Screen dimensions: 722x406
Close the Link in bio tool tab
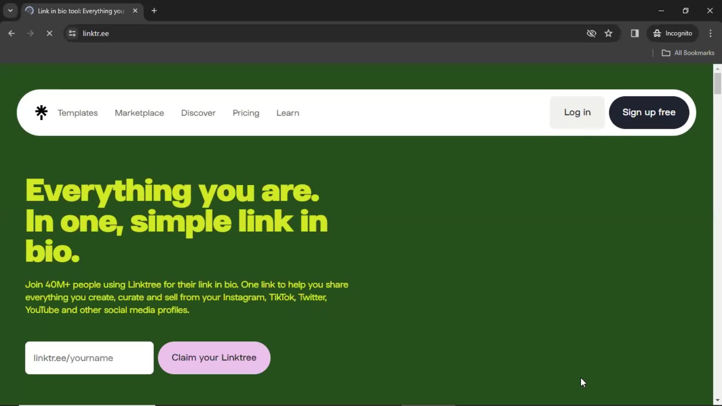[135, 11]
